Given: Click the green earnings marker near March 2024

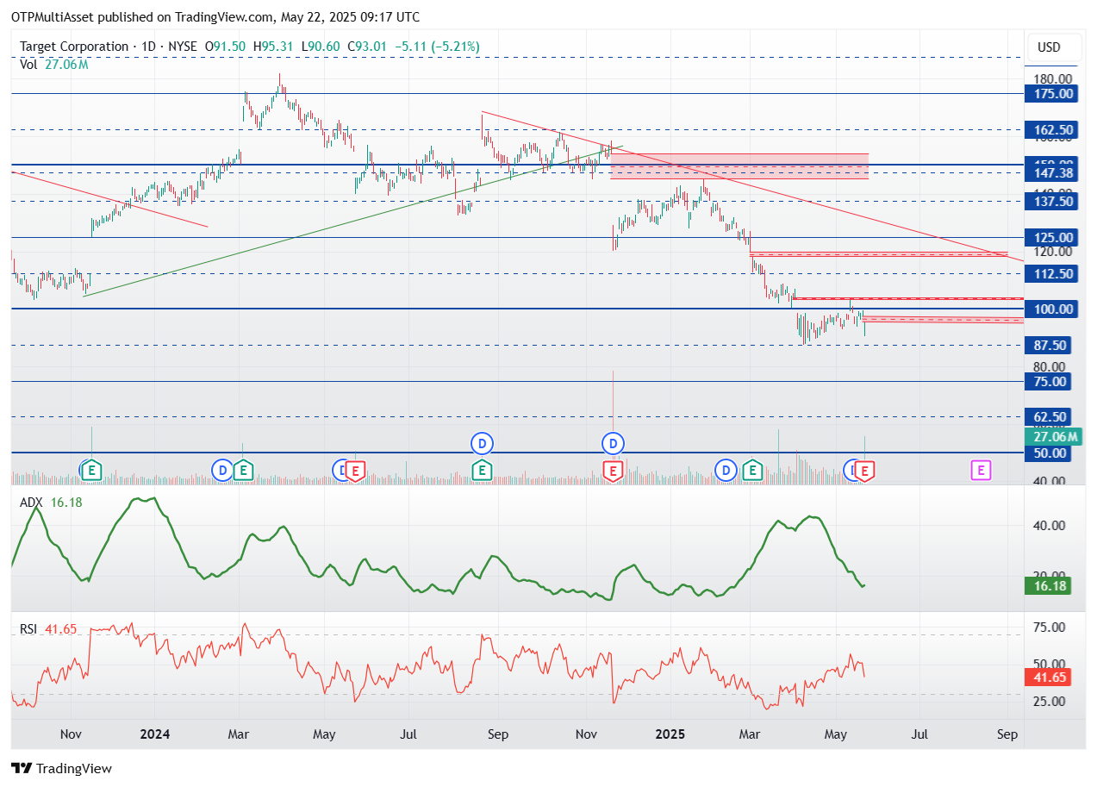Looking at the screenshot, I should (243, 470).
